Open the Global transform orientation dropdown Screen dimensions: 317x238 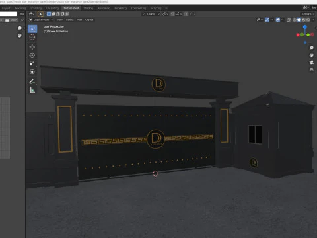pos(151,14)
